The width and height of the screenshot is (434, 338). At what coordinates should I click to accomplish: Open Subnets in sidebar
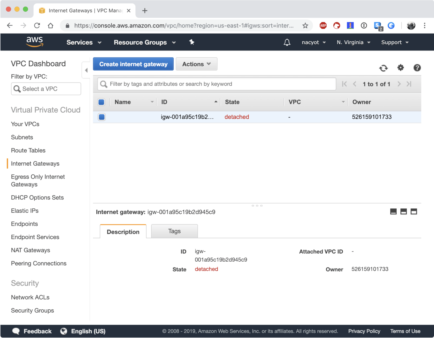(x=22, y=137)
